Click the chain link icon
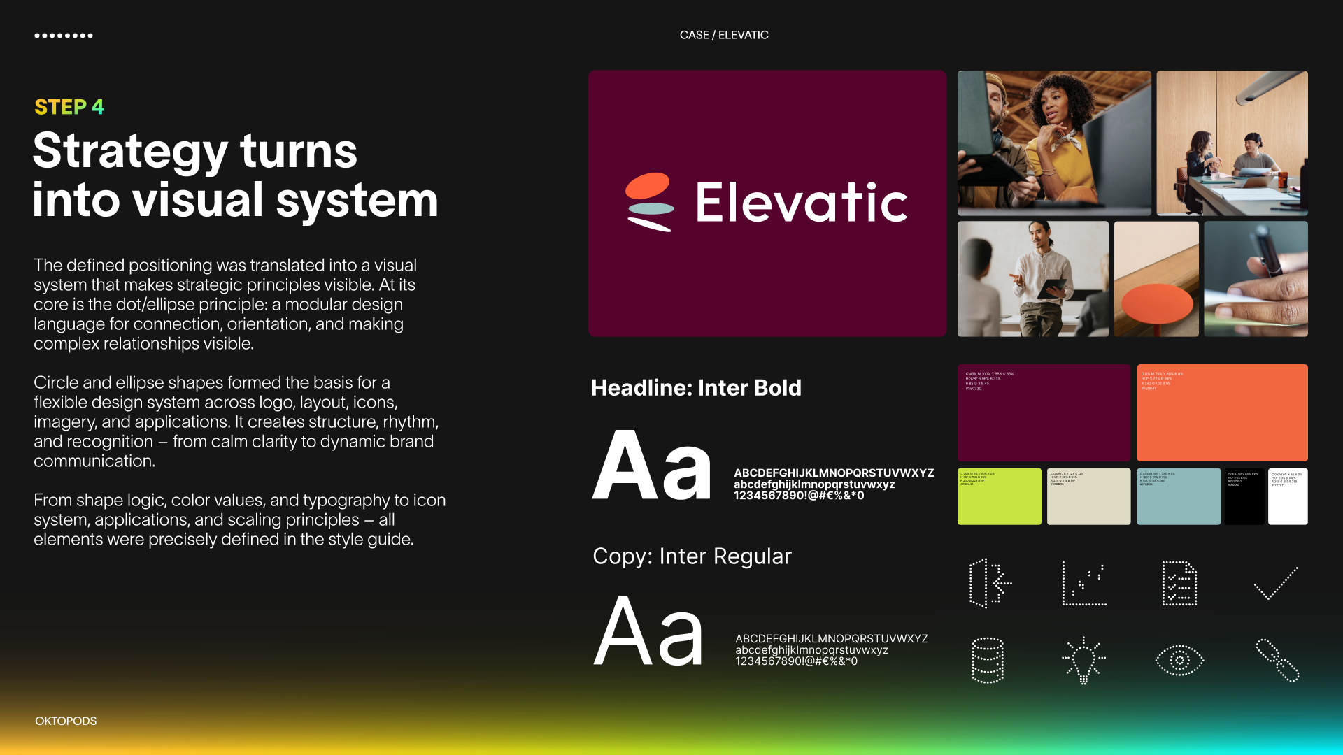The width and height of the screenshot is (1343, 755). (1277, 660)
